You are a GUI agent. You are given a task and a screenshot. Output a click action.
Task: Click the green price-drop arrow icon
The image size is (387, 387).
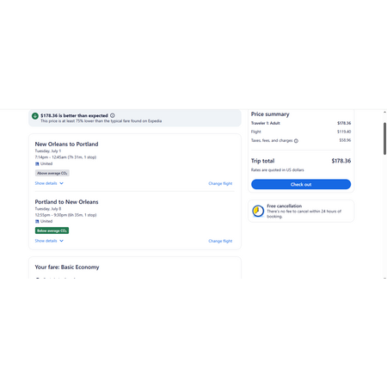pos(35,116)
